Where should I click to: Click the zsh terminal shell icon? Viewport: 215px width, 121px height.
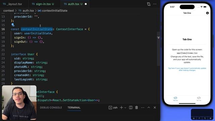coord(110,108)
